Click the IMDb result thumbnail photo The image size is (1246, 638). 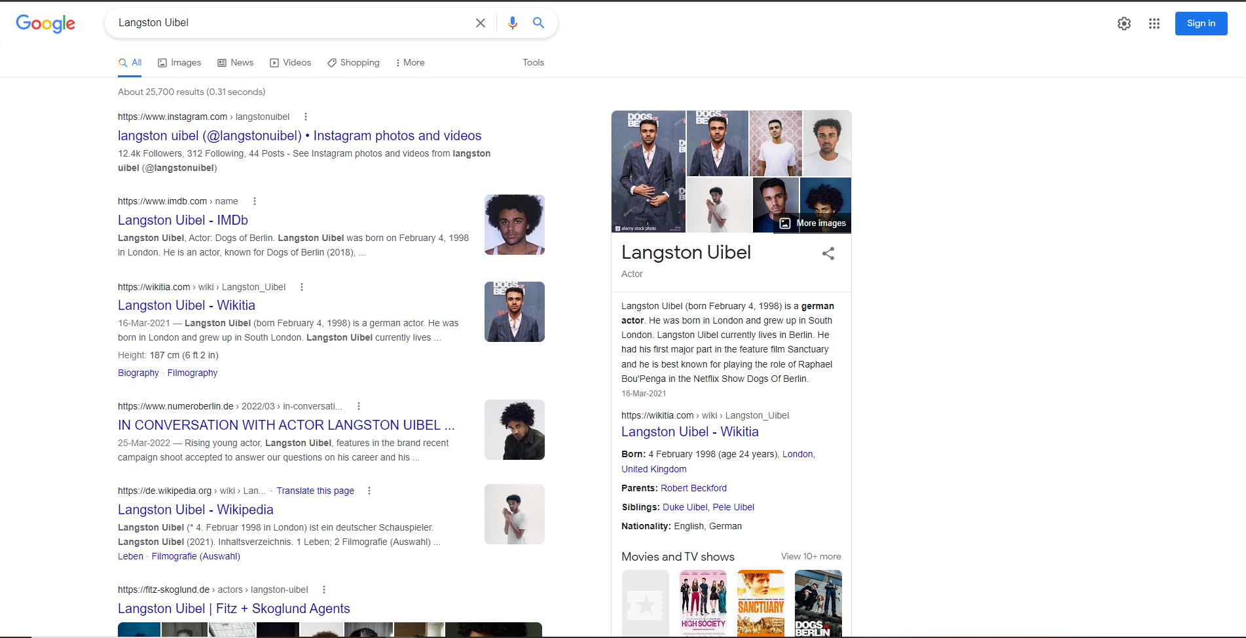pos(515,225)
